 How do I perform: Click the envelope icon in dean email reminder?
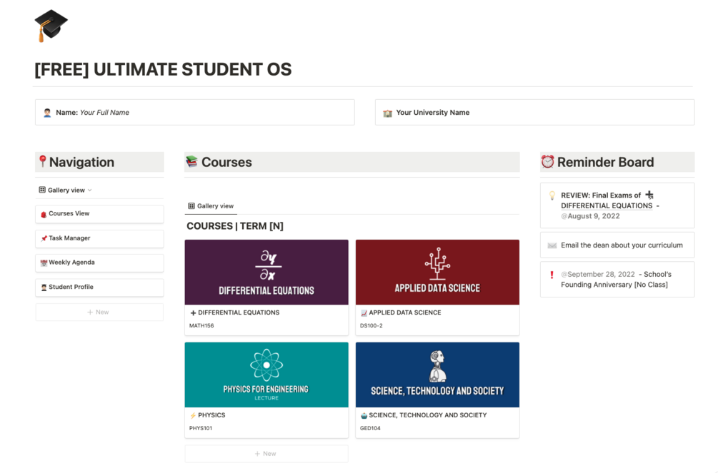(x=552, y=245)
